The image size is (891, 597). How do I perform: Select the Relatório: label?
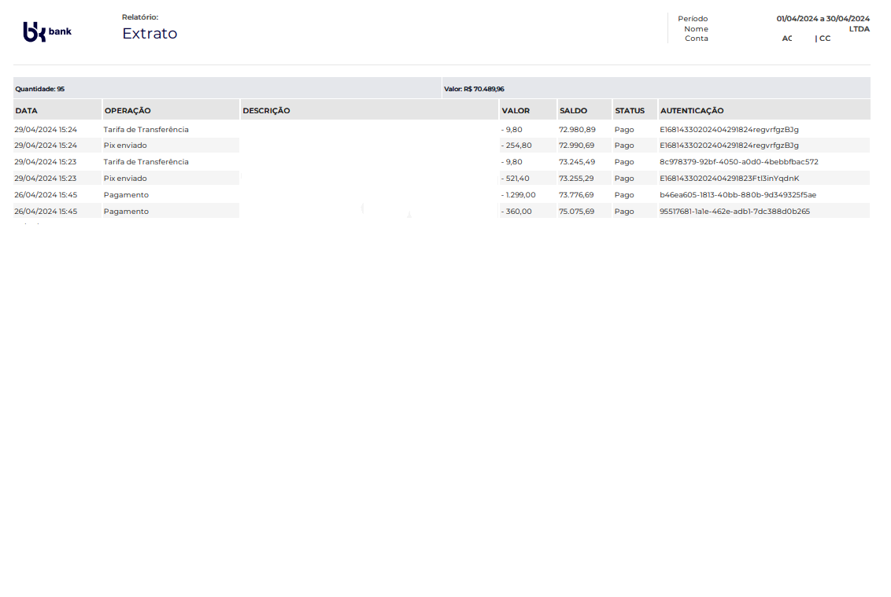(140, 17)
